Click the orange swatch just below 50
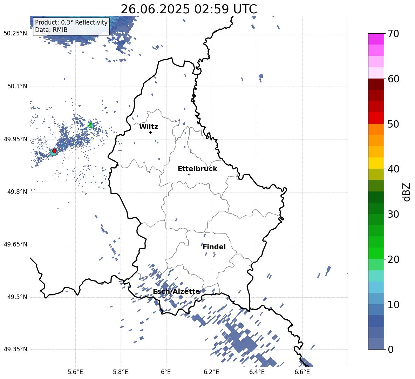Screen dimensions: 415x379 click(x=376, y=129)
